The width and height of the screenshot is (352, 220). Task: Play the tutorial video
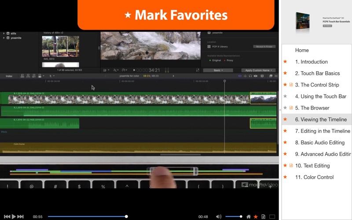[14, 216]
